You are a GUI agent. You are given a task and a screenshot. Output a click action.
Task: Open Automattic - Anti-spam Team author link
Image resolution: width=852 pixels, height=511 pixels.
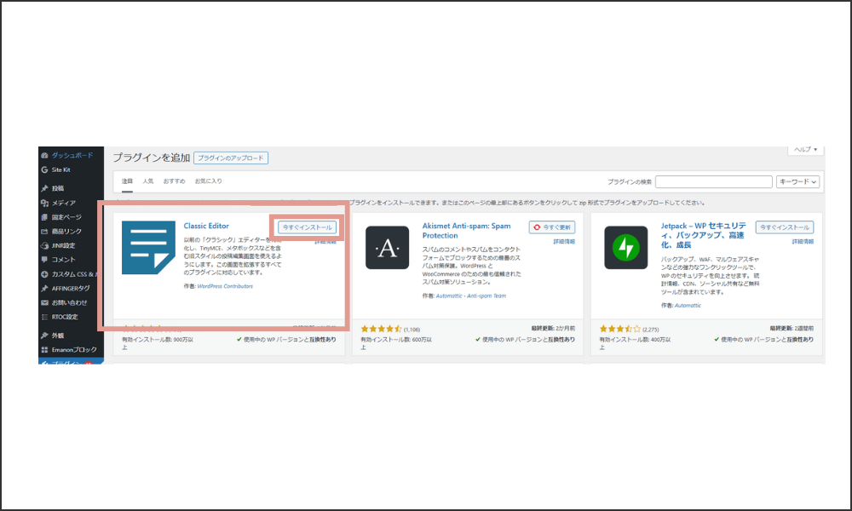click(x=470, y=296)
